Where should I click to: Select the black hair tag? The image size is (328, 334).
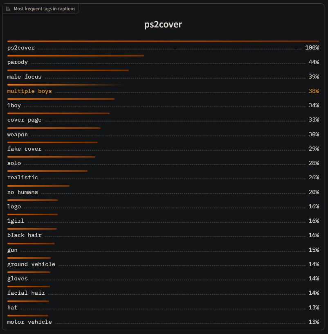tap(24, 235)
